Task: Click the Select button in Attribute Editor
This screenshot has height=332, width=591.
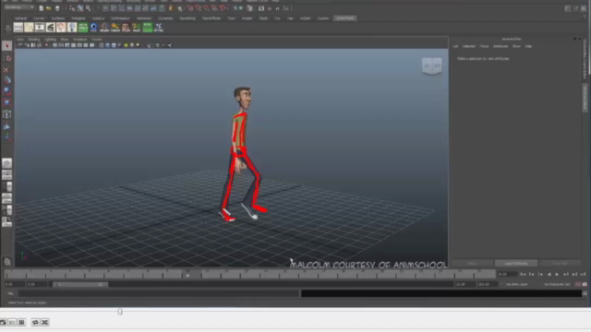Action: tap(472, 264)
